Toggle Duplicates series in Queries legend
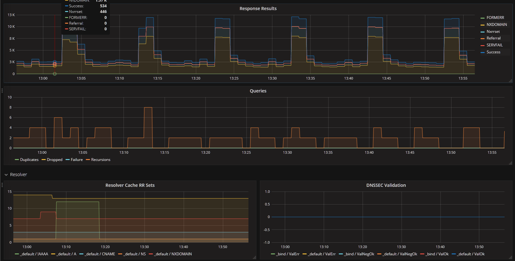 click(29, 160)
